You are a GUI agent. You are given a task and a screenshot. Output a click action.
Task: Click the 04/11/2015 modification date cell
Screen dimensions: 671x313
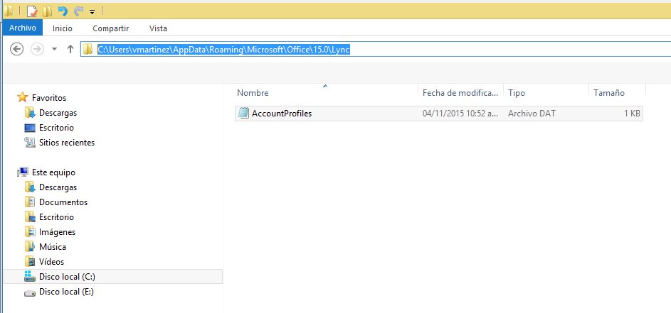click(x=460, y=114)
